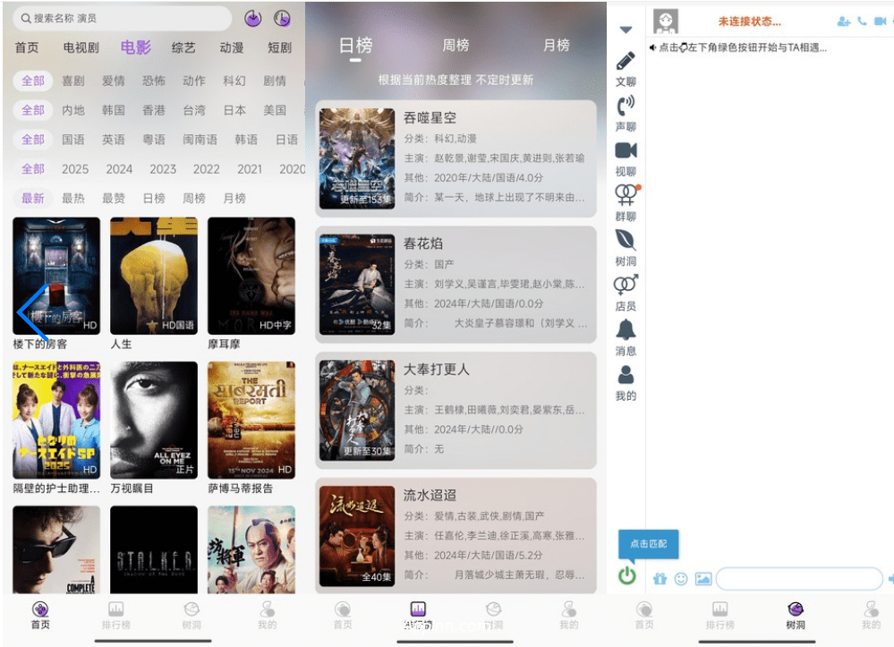Open 声聊 voice chat icon
The image size is (894, 647).
point(626,106)
